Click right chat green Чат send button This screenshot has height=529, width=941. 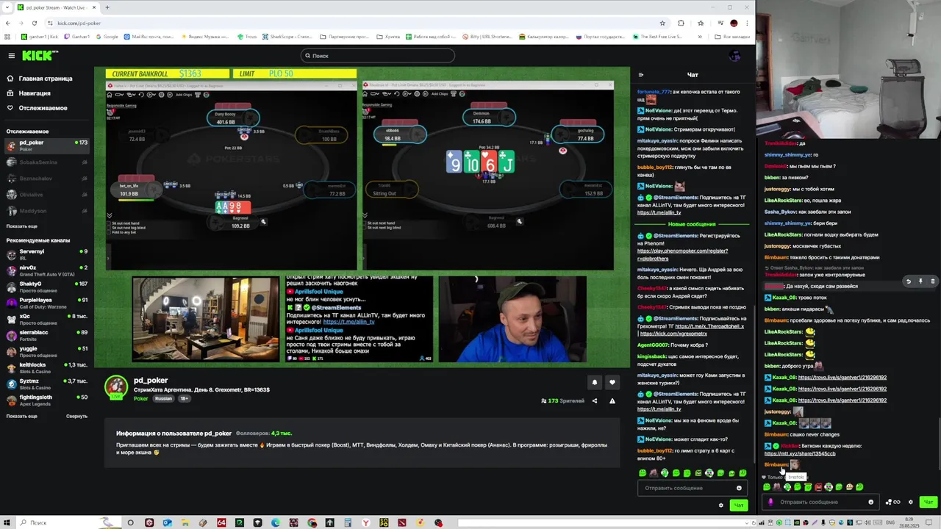coord(929,503)
